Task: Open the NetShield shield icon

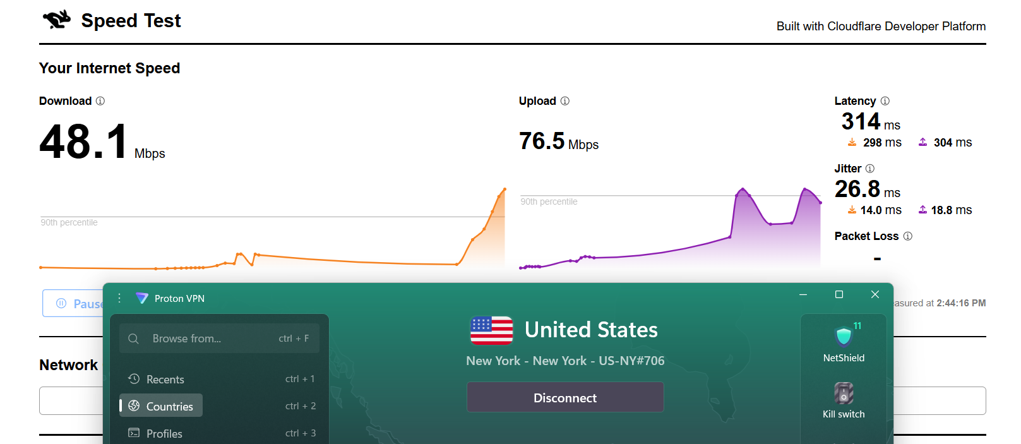Action: point(844,337)
